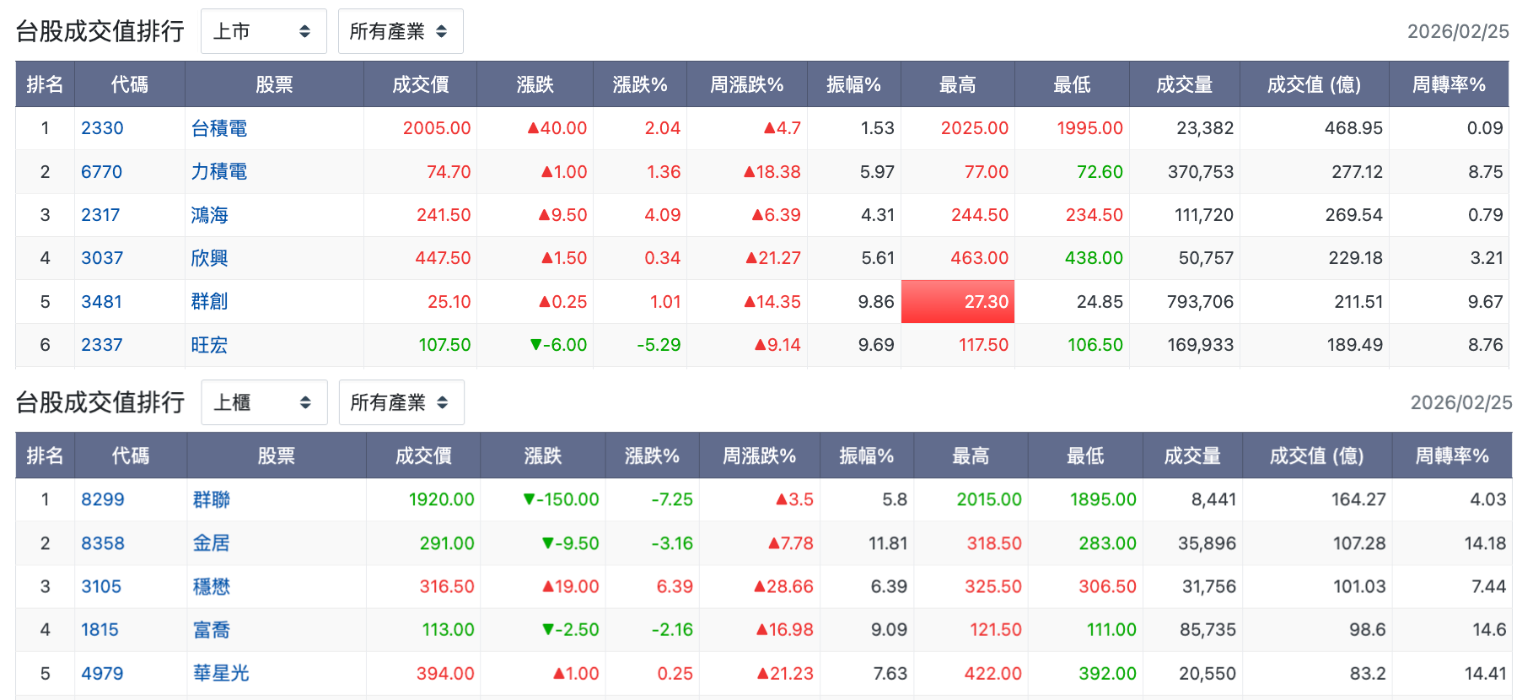Select 鴻海 change percent 4.09
Viewport: 1533px width, 700px height.
663,215
